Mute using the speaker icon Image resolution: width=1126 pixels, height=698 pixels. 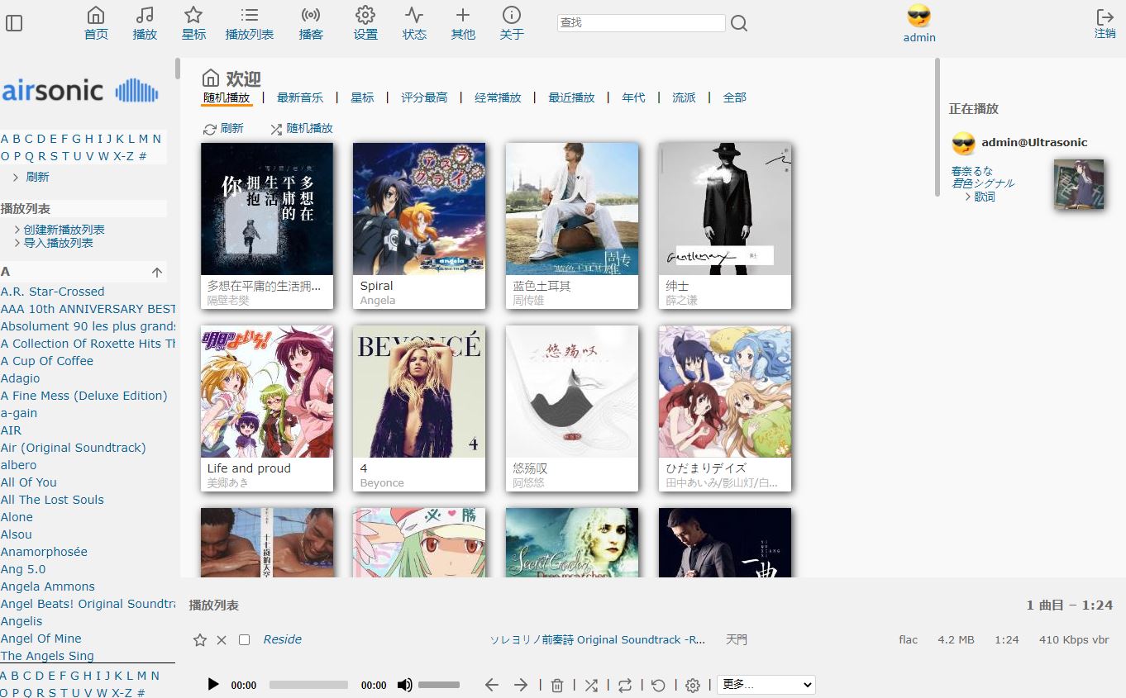coord(404,685)
